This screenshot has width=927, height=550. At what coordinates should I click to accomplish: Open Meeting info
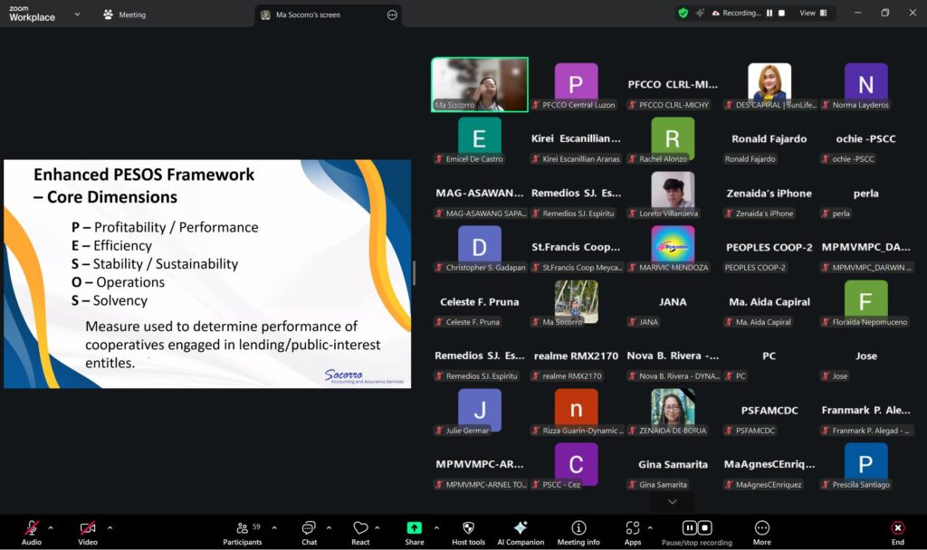click(578, 529)
